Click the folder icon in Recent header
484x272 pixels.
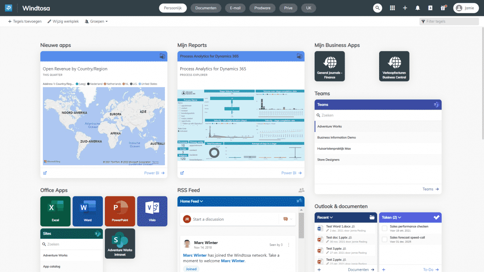(x=372, y=218)
